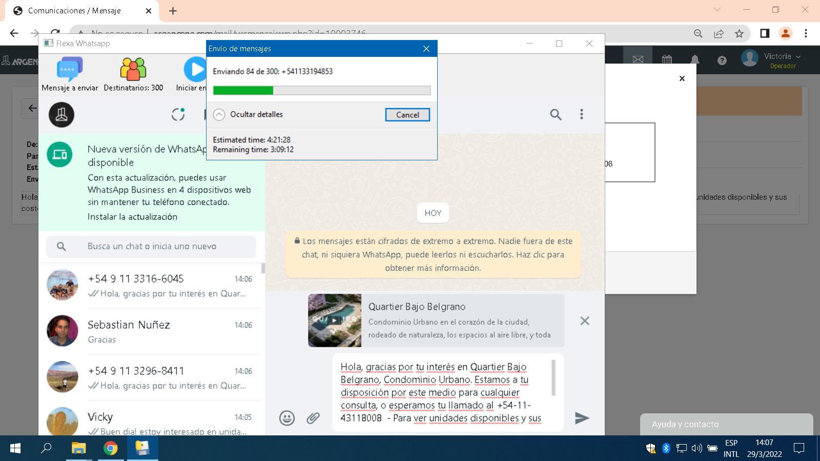Open the calendar icon in Argencons header

pyautogui.click(x=667, y=60)
